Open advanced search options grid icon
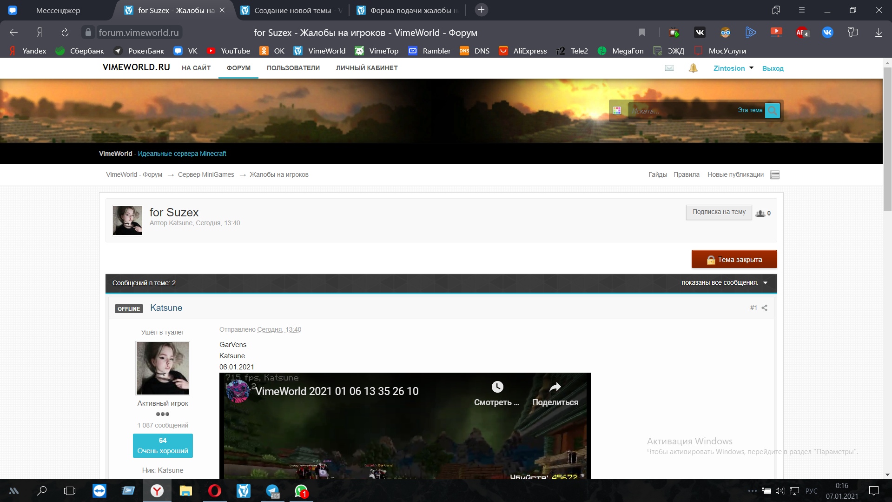The height and width of the screenshot is (502, 892). [617, 111]
